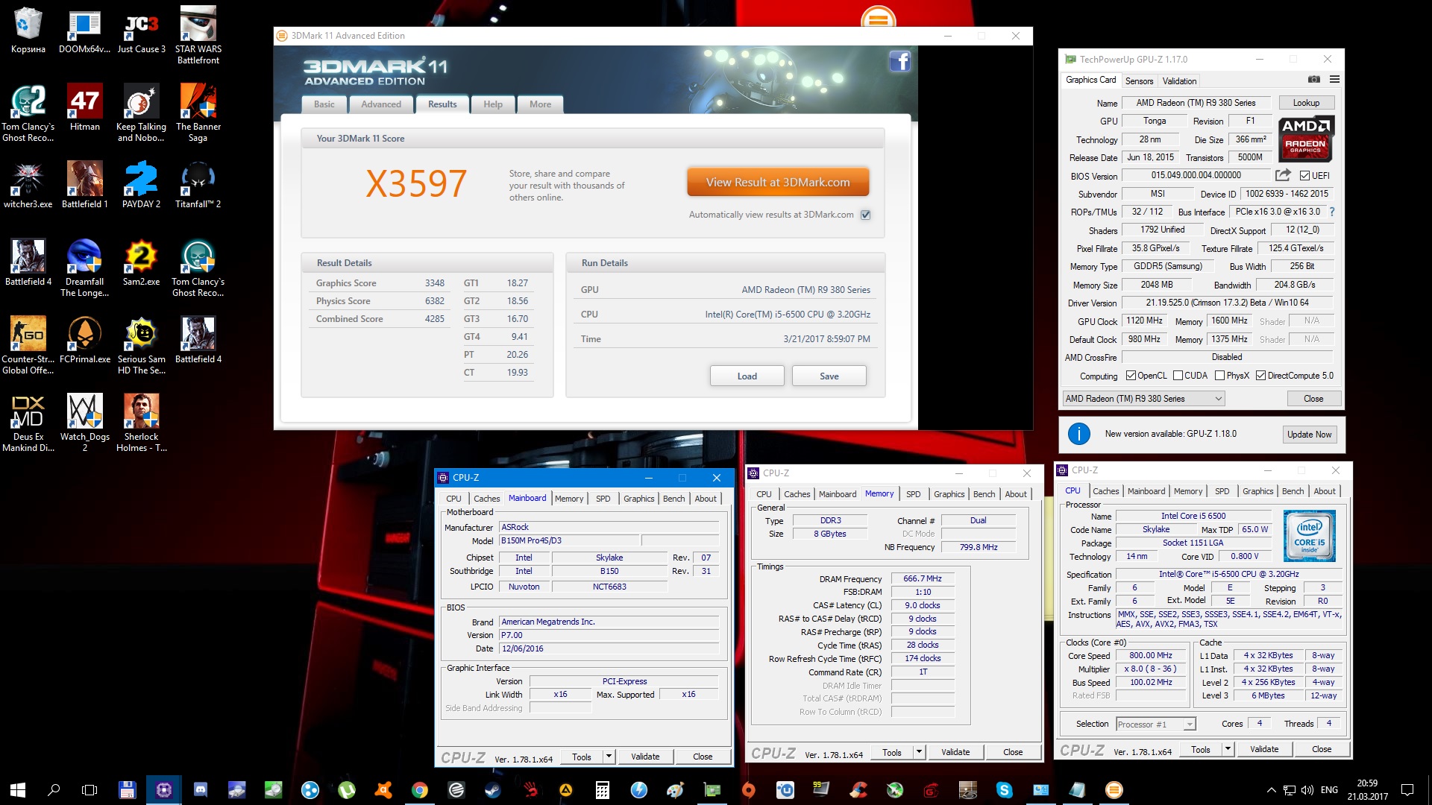This screenshot has width=1432, height=805.
Task: Launch the Sam2.exe desktop icon
Action: pos(141,262)
